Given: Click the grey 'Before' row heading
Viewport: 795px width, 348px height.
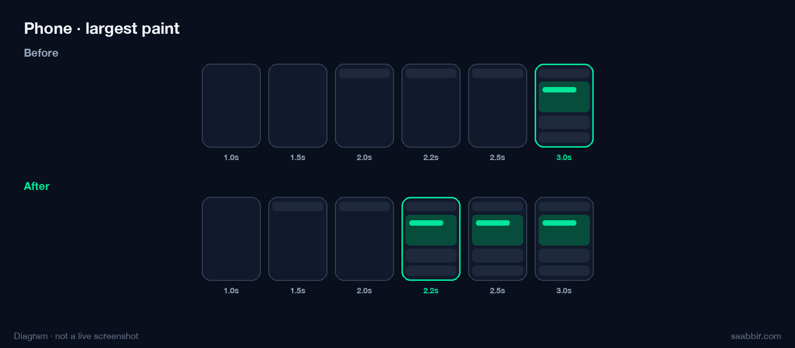Looking at the screenshot, I should (x=41, y=53).
